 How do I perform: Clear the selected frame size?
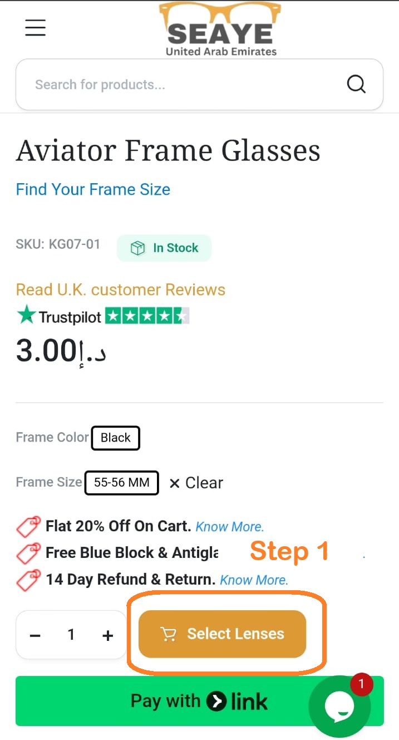tap(196, 483)
